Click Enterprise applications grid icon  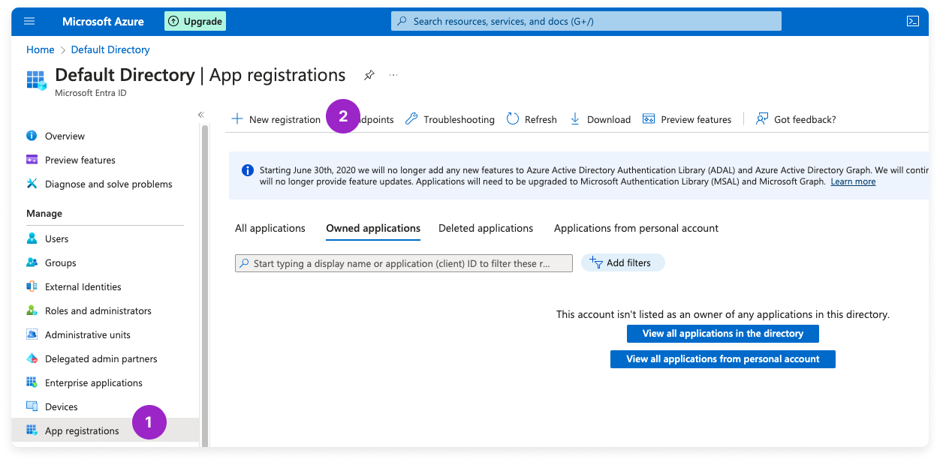point(32,382)
